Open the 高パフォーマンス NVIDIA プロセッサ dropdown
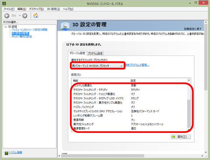The width and height of the screenshot is (210, 160). pyautogui.click(x=98, y=66)
